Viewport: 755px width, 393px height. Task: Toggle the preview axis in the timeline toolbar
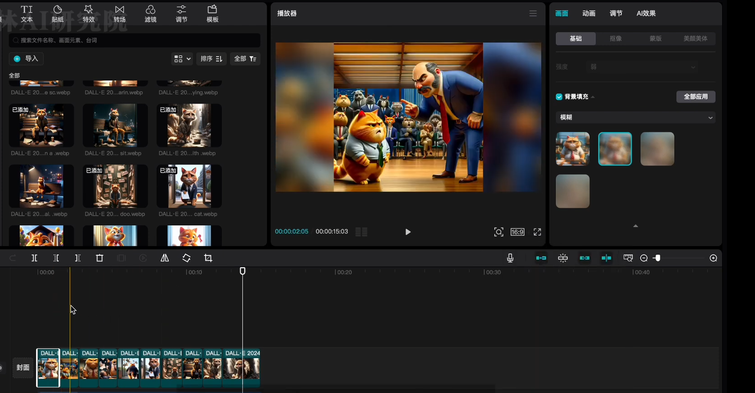[606, 258]
